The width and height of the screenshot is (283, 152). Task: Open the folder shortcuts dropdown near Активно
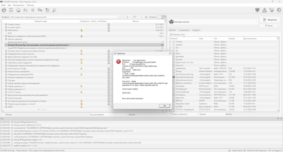click(x=135, y=17)
